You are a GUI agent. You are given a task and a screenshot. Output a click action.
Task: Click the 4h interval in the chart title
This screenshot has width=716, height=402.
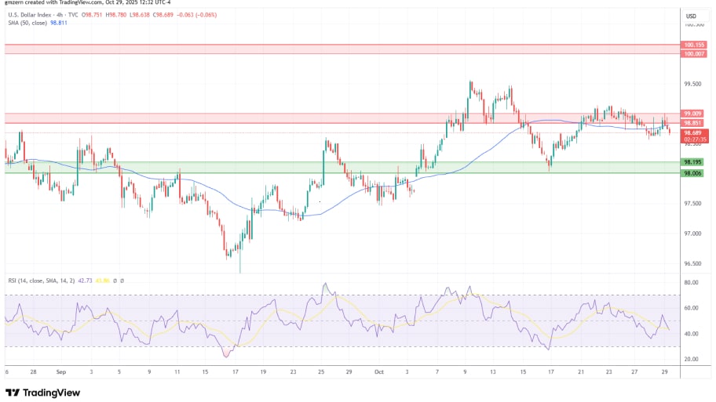61,16
